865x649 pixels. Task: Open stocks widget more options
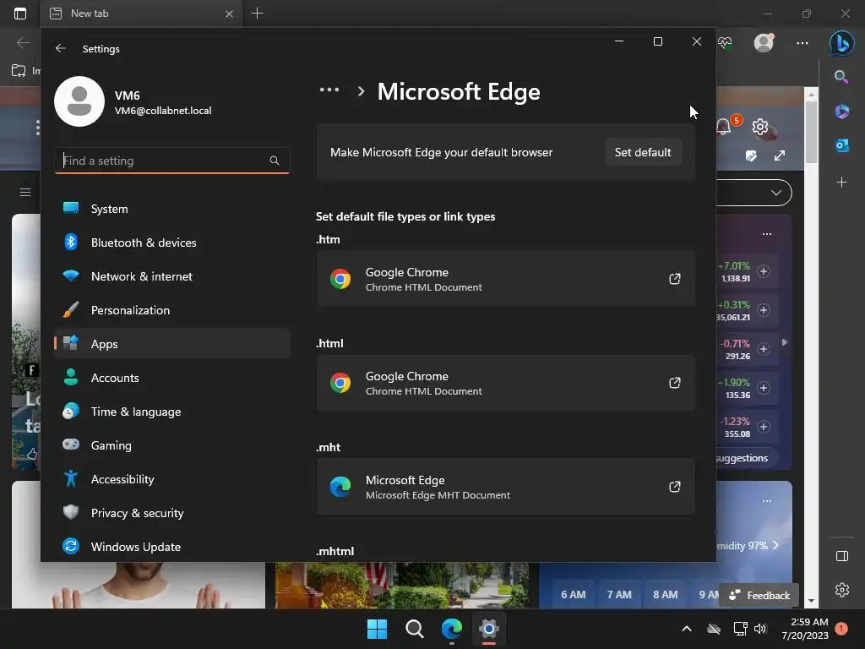point(767,234)
